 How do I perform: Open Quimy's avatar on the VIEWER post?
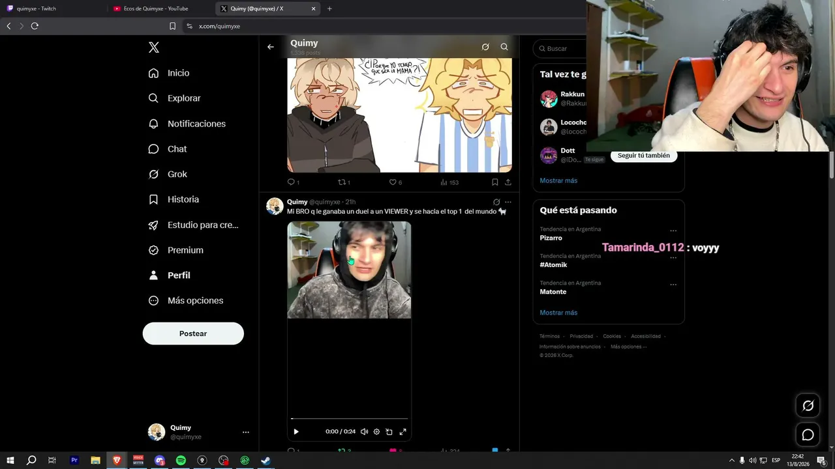coord(275,206)
